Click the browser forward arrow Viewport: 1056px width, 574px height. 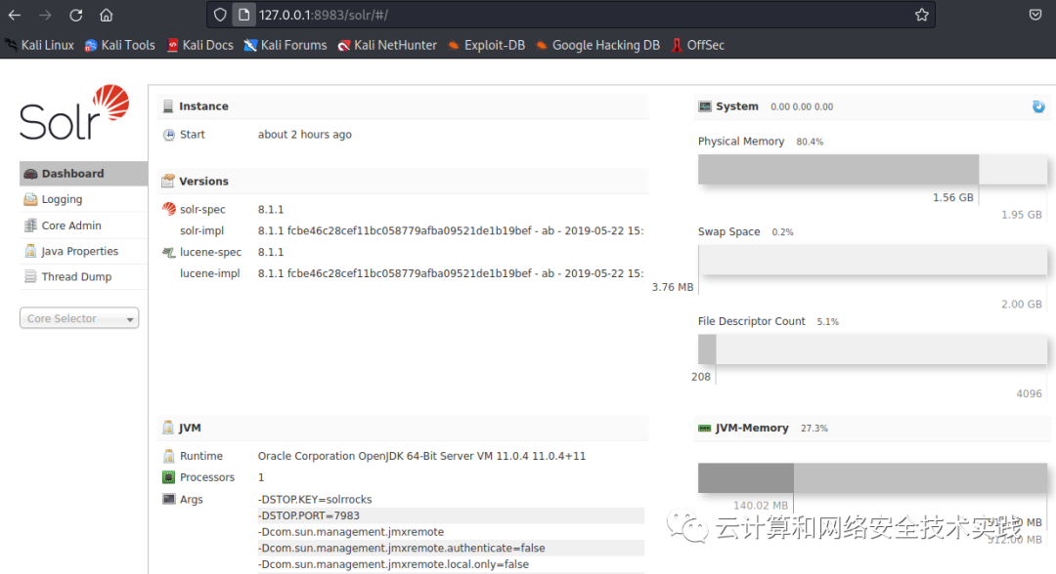tap(45, 15)
